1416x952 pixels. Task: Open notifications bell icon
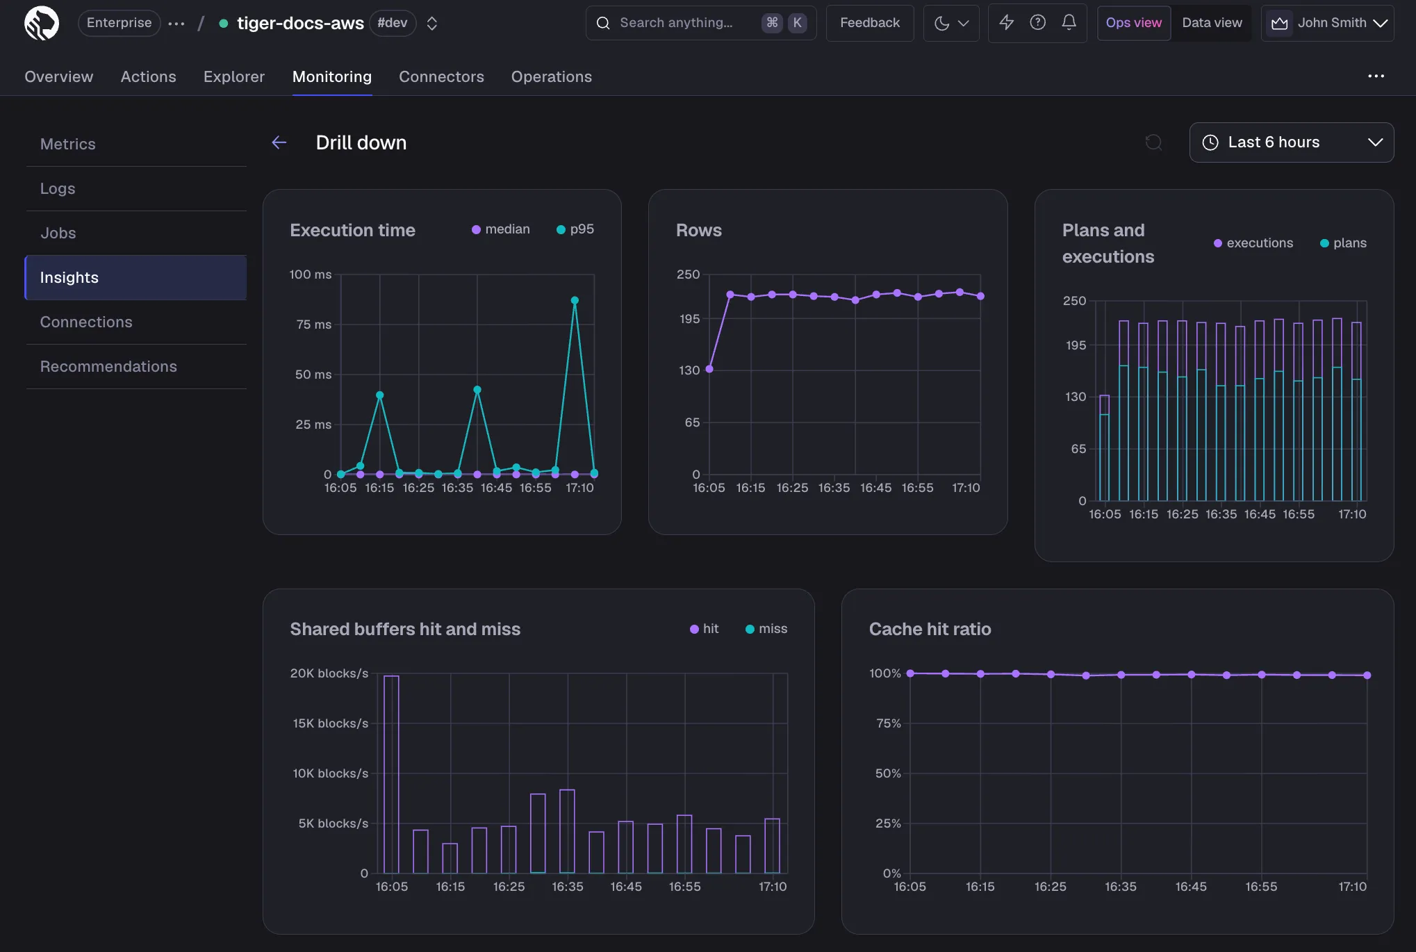click(1069, 22)
